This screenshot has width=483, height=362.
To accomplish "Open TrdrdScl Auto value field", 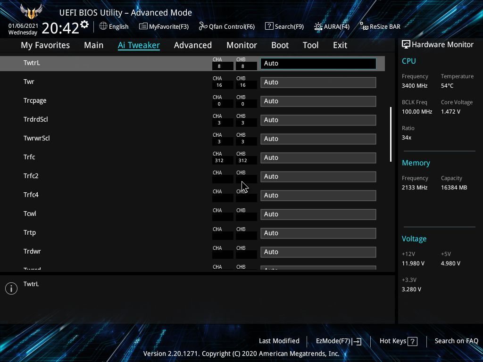I will [x=318, y=120].
